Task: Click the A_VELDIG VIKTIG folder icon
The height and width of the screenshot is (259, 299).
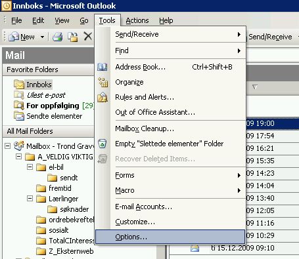Action: (30, 157)
